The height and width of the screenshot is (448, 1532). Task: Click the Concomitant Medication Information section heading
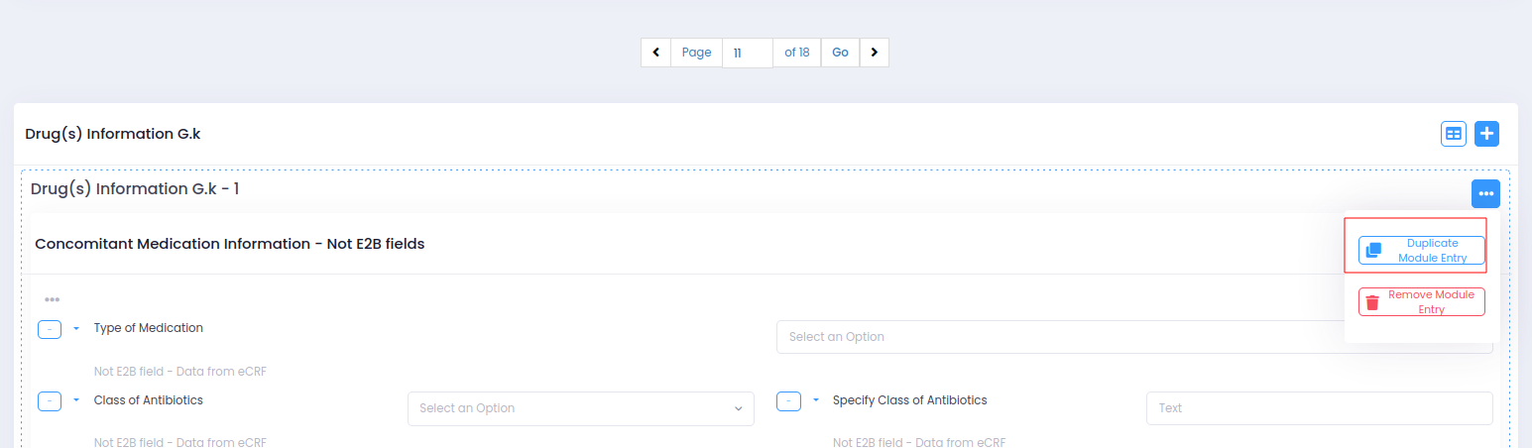pyautogui.click(x=230, y=244)
